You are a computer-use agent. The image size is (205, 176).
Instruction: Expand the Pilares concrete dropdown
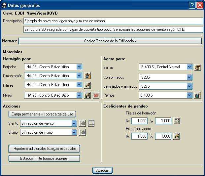79,85
